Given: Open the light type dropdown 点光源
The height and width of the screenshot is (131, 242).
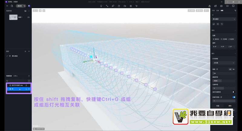Looking at the screenshot, I should [x=224, y=63].
